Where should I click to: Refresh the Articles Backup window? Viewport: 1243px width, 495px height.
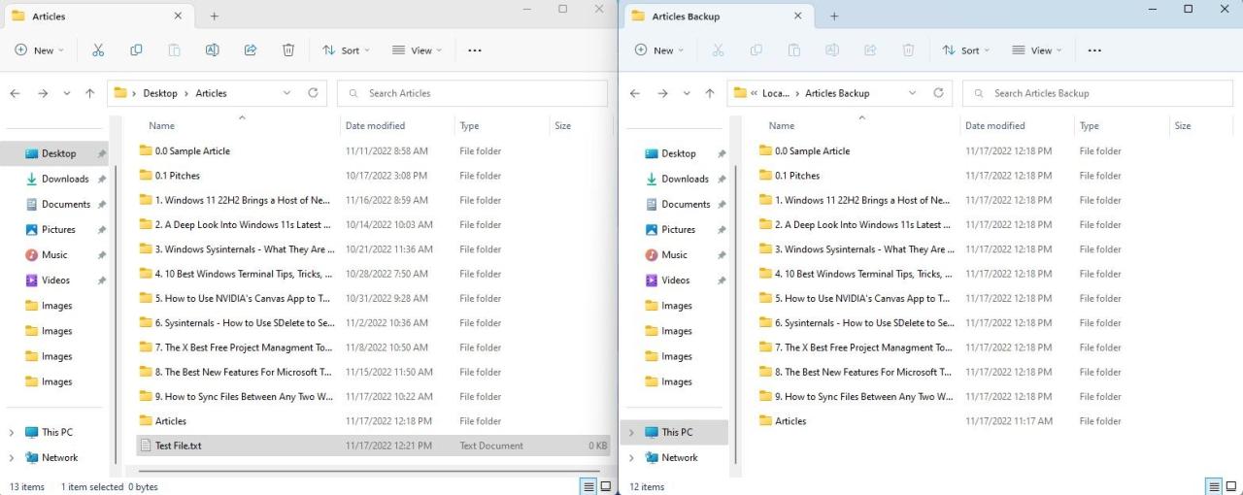coord(938,93)
